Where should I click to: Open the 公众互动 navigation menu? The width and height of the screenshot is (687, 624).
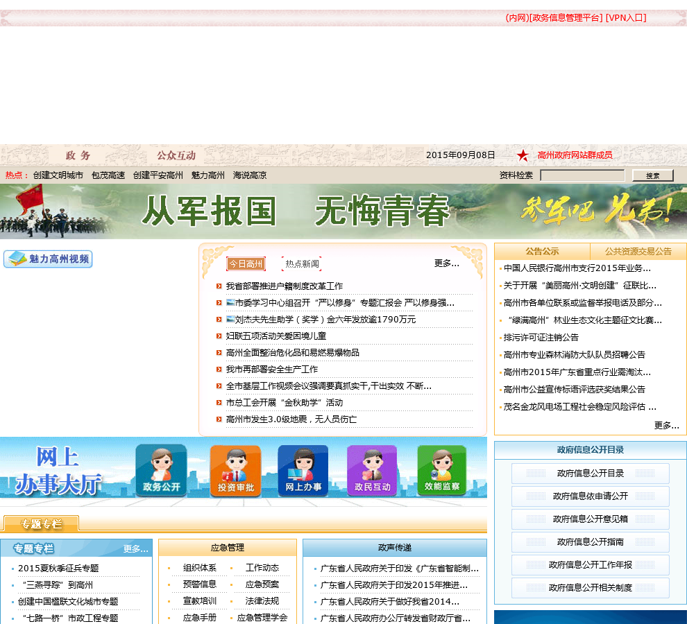pyautogui.click(x=176, y=155)
